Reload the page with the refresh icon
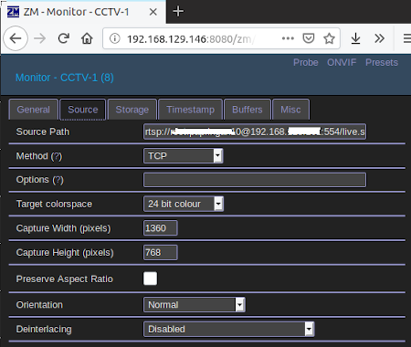The height and width of the screenshot is (347, 411). point(64,38)
